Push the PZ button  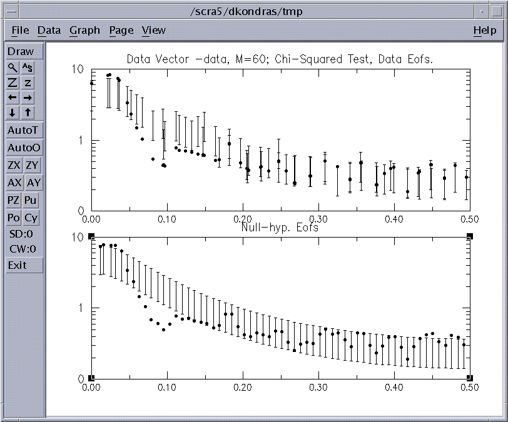click(14, 201)
